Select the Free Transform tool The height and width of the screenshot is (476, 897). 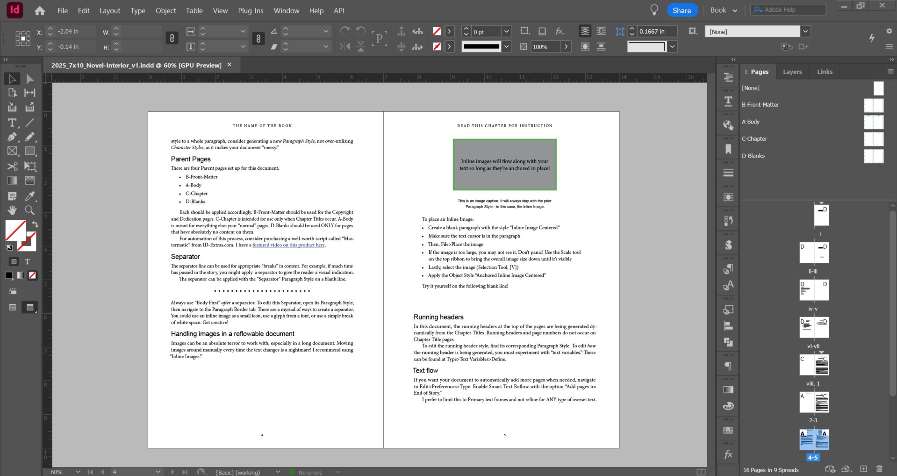point(30,166)
